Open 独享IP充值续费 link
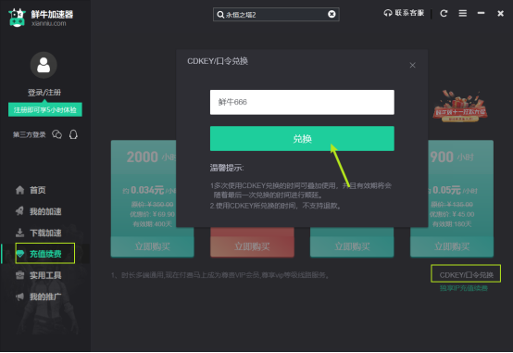This screenshot has height=353, width=513. pyautogui.click(x=464, y=288)
